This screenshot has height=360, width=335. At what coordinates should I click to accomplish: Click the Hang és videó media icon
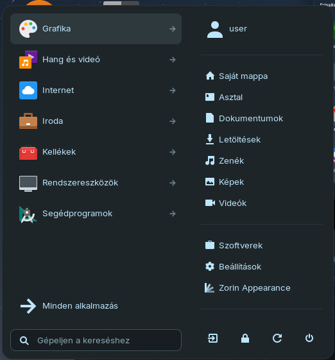(x=28, y=60)
